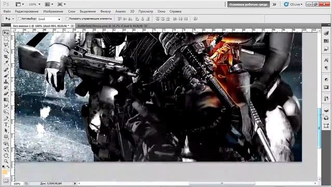This screenshot has height=187, width=332.
Task: Select the Path Selection tool
Action: point(6,130)
